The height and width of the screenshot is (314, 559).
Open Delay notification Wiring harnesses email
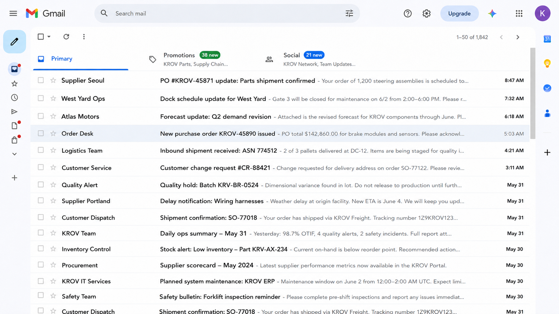tap(280, 201)
